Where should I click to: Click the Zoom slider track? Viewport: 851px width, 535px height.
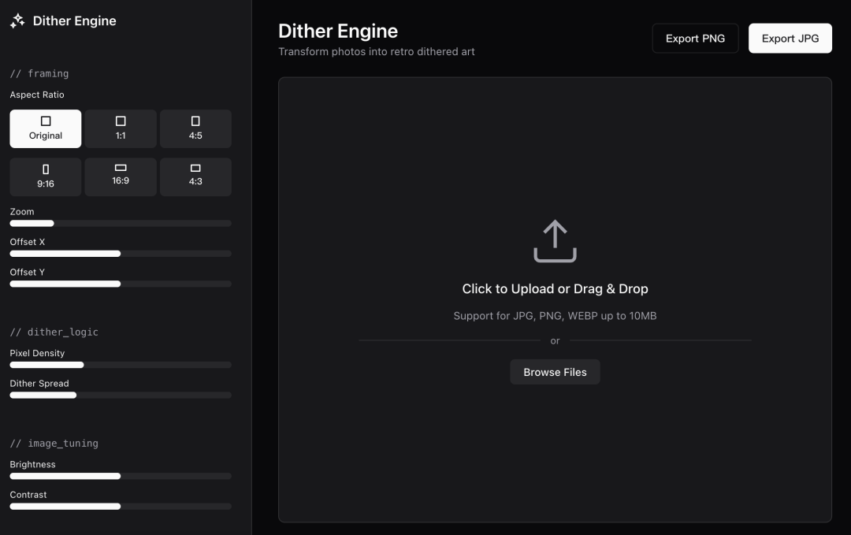(x=121, y=224)
